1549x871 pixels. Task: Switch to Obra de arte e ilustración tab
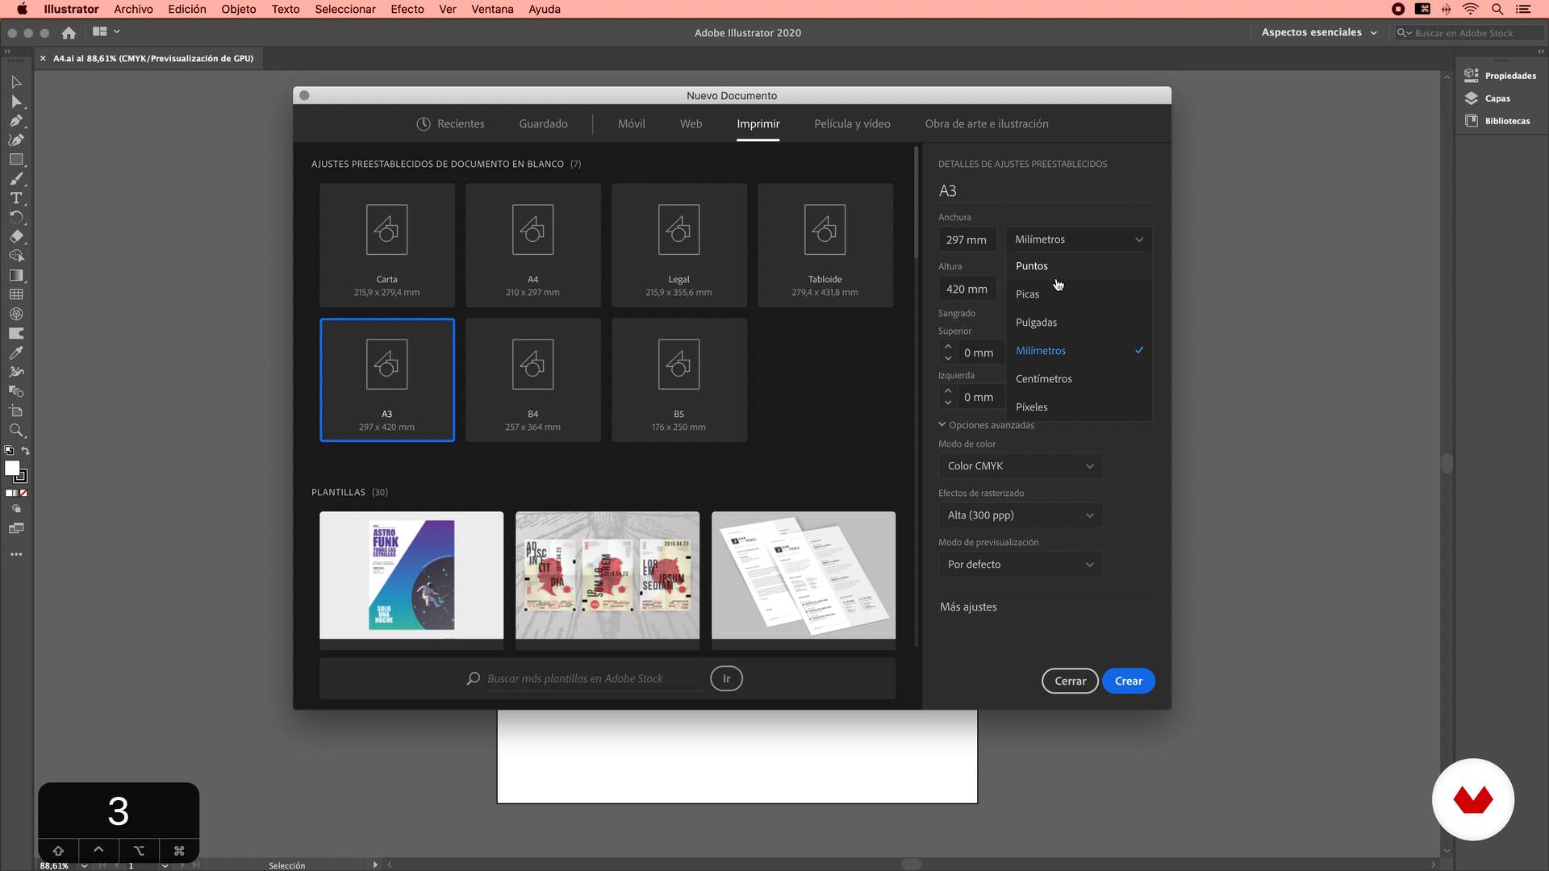tap(987, 124)
